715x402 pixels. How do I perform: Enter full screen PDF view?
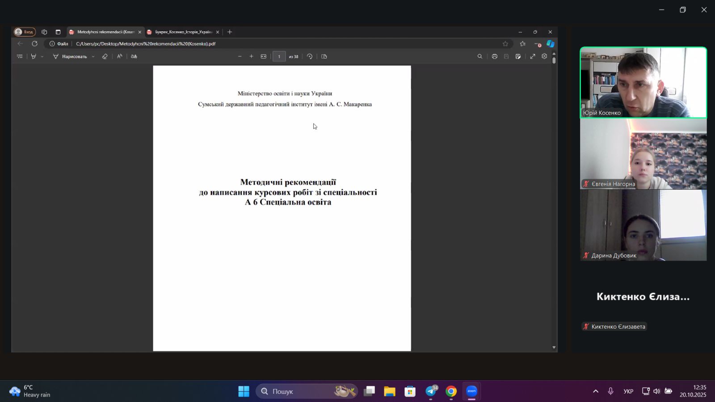532,56
